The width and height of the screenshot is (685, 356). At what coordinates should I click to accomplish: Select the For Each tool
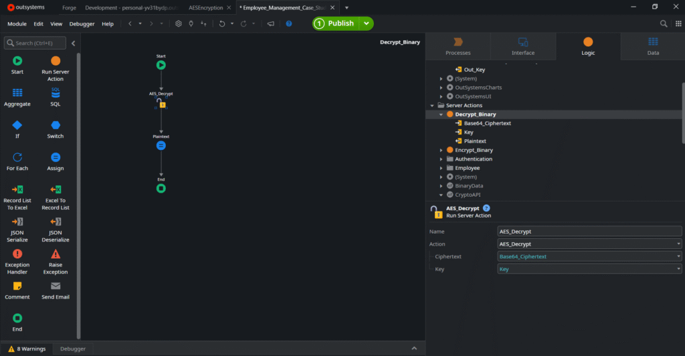point(17,161)
